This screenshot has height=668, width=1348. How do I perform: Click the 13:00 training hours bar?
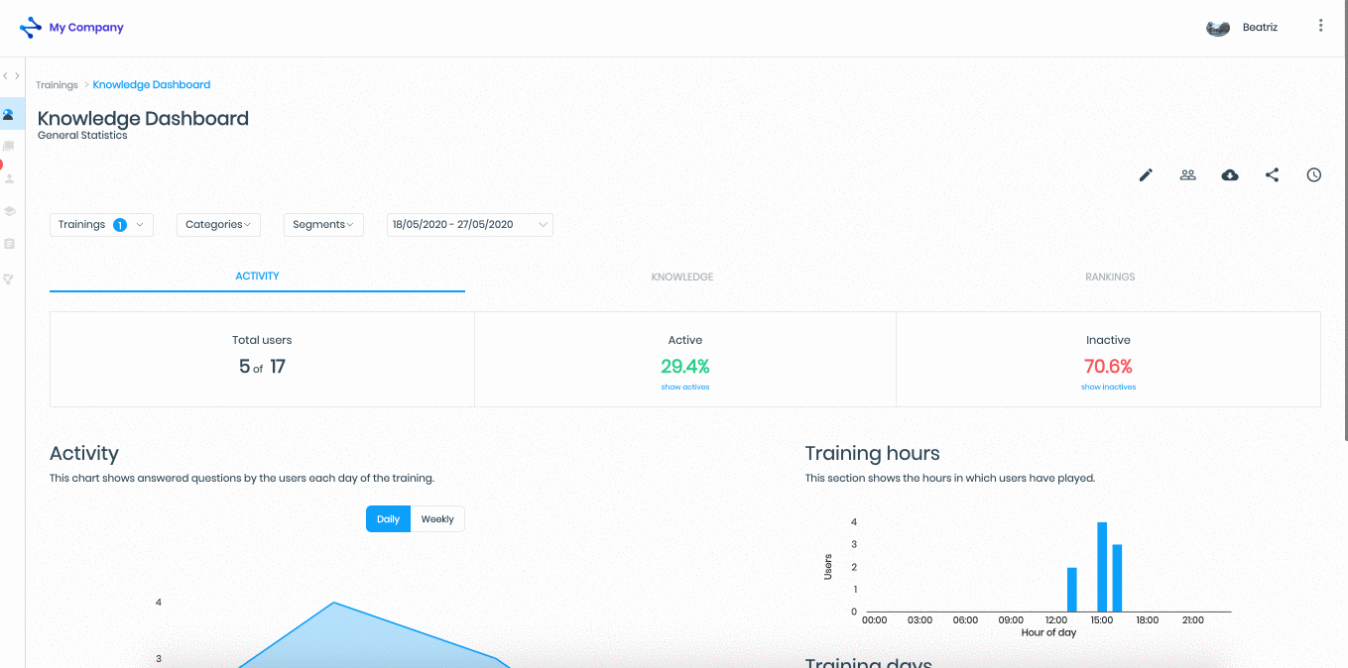pos(1071,590)
